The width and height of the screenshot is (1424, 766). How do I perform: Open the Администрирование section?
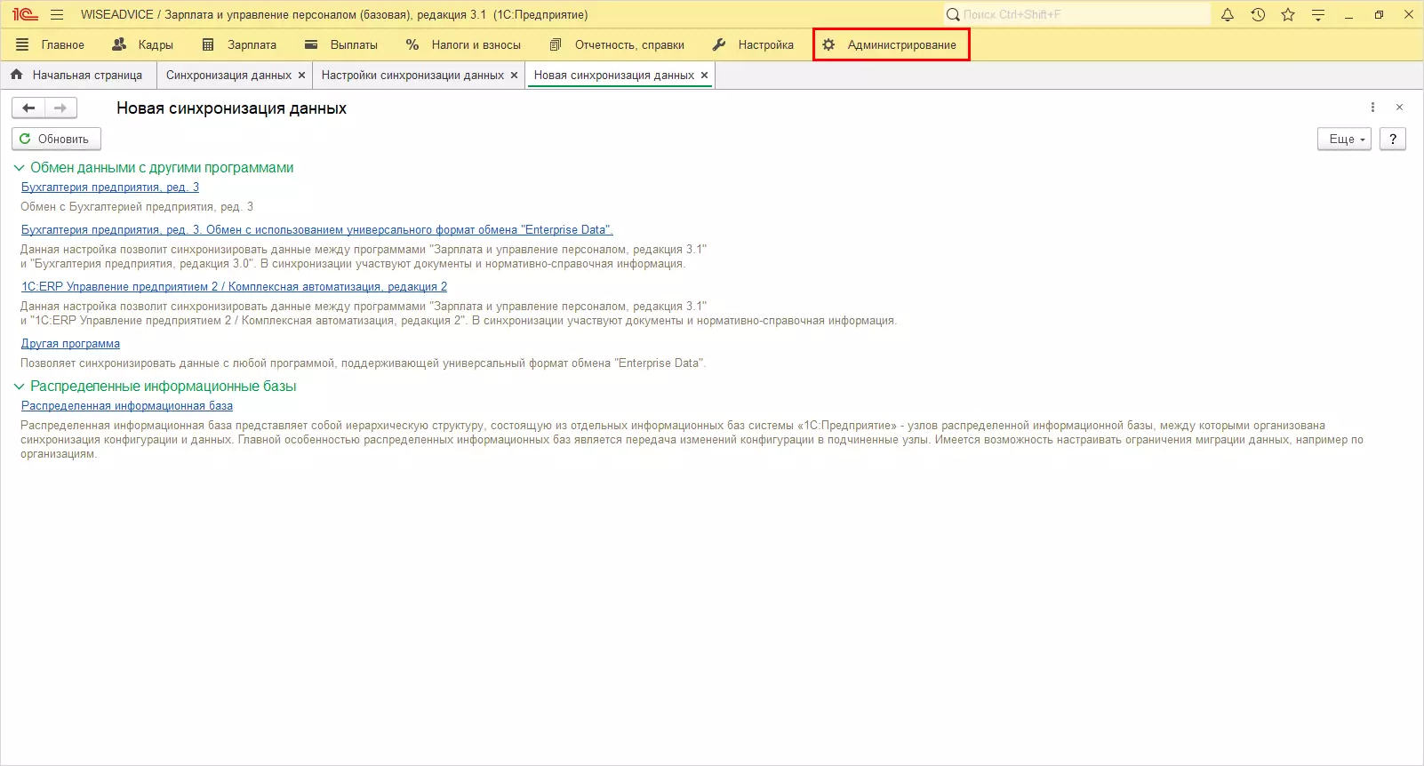pos(891,44)
